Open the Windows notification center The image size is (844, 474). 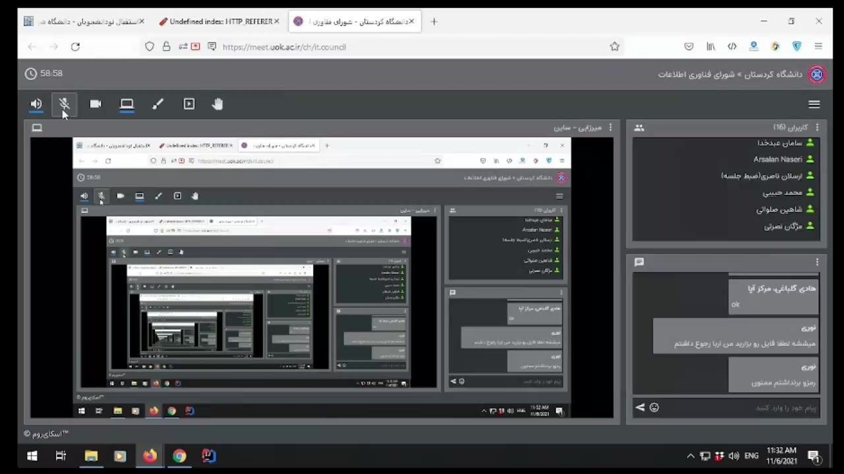pyautogui.click(x=813, y=456)
